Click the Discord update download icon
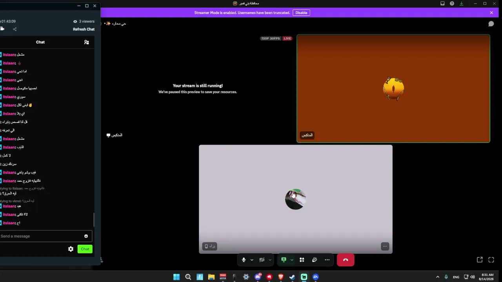Viewport: 502px width, 282px height. (x=461, y=4)
